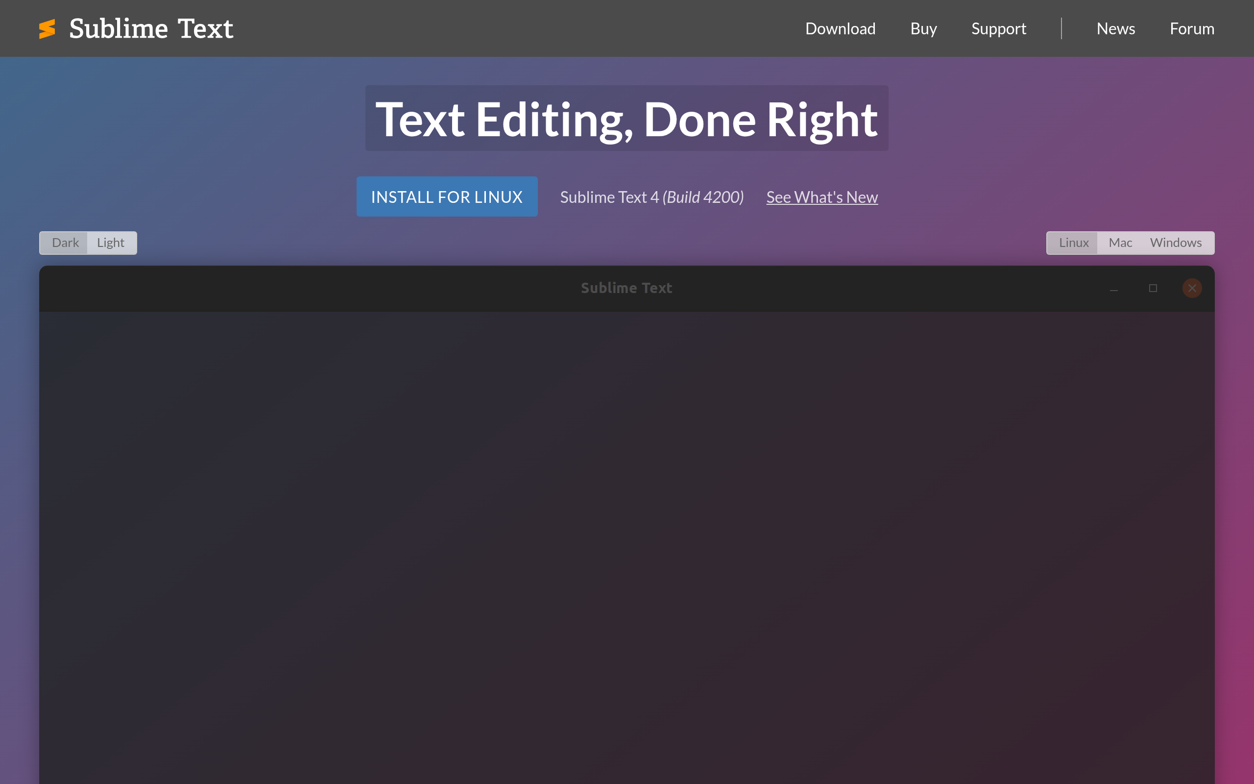1254x784 pixels.
Task: Switch the preview theme to Dark
Action: (x=65, y=243)
